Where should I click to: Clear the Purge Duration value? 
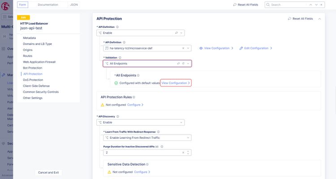183,153
